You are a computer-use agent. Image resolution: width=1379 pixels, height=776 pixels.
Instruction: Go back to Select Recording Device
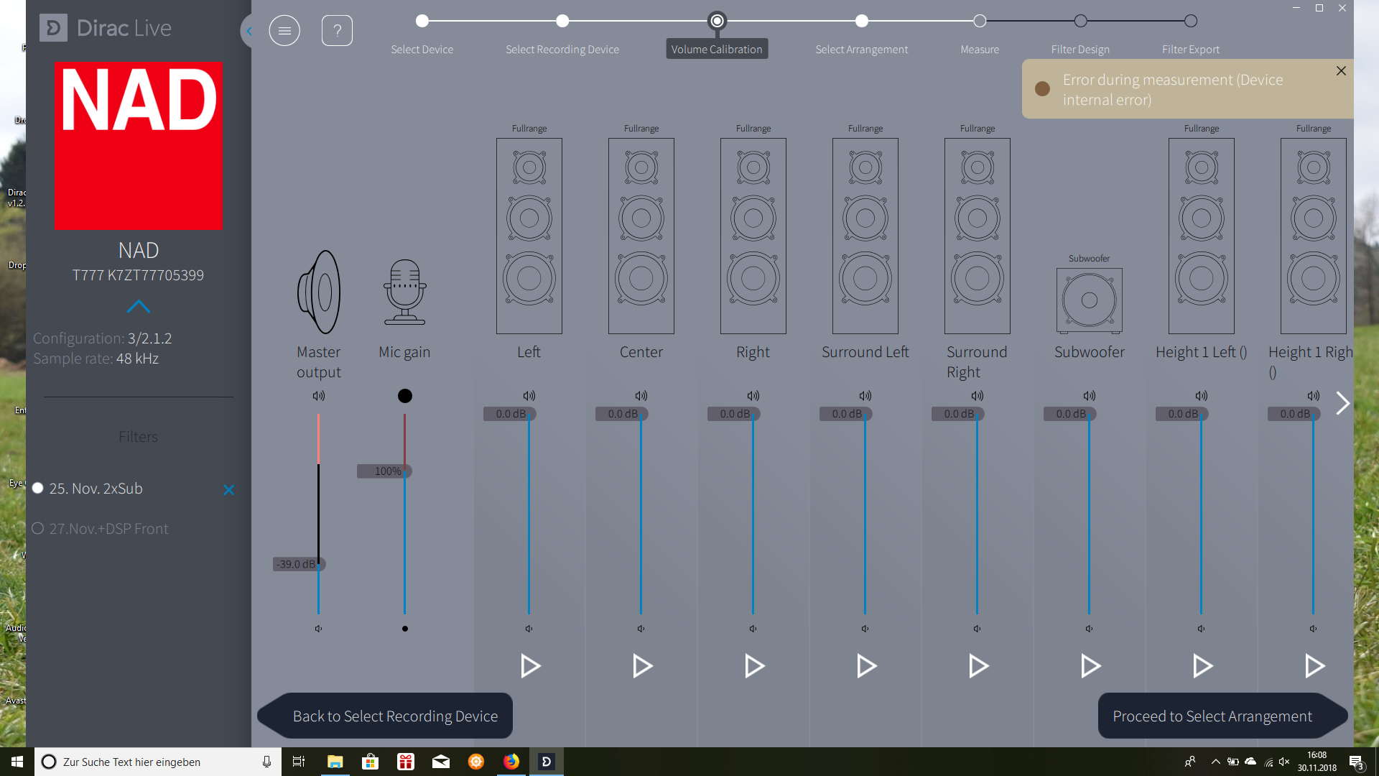click(x=386, y=716)
